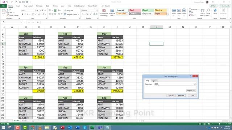Click the Insert Function fx icon
The height and width of the screenshot is (130, 232).
click(x=38, y=22)
